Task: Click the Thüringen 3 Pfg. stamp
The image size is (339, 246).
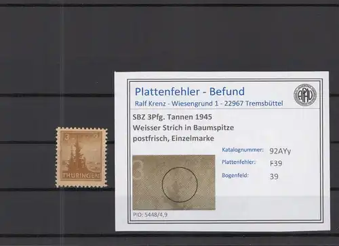Action: tap(81, 157)
